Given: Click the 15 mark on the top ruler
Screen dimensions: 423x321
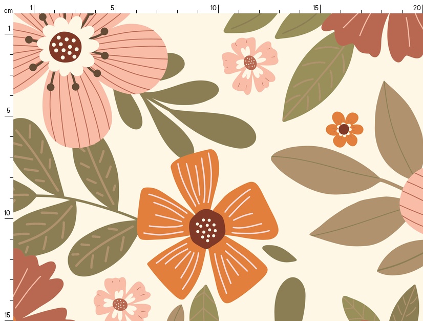Looking at the screenshot, I should [x=316, y=8].
